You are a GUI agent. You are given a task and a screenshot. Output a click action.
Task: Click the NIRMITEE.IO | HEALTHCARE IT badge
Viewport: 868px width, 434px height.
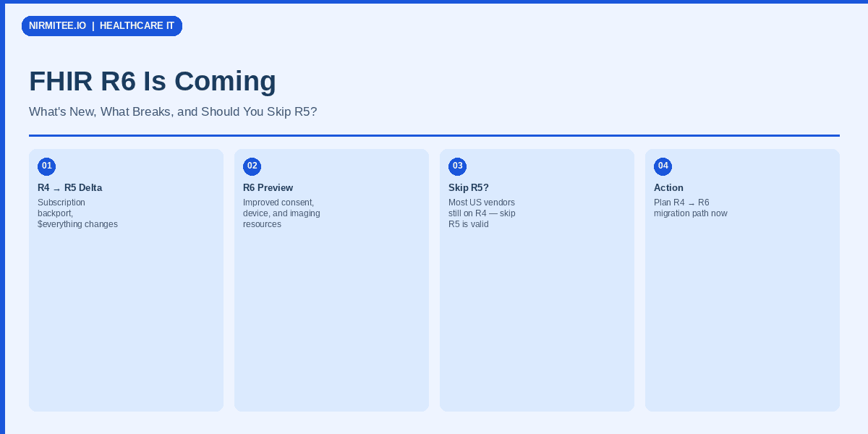point(102,26)
